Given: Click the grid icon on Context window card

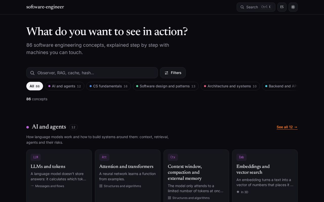Looking at the screenshot, I should point(169,198).
